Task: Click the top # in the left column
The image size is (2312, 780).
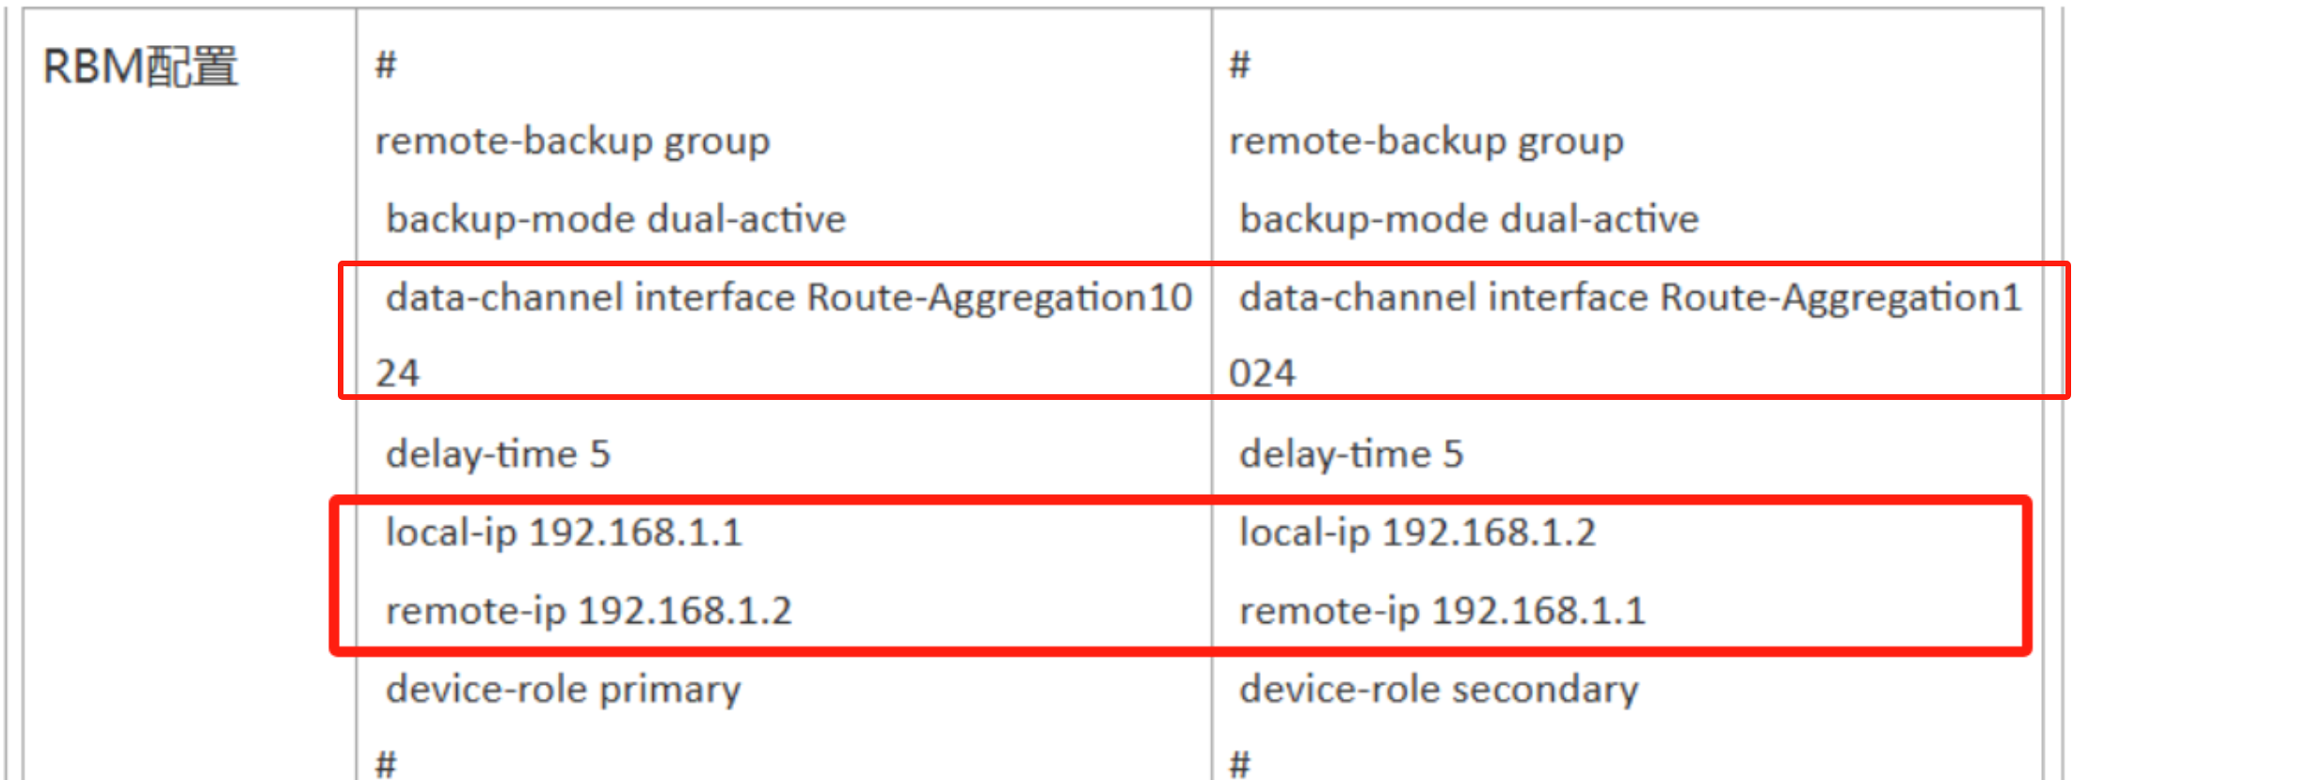Action: tap(386, 65)
